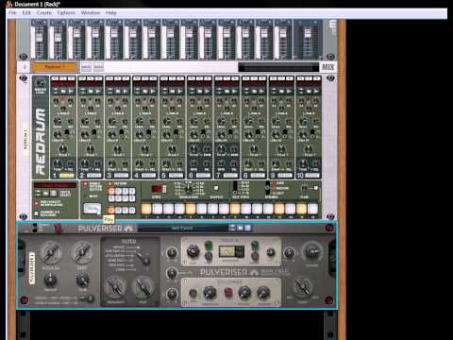
Task: Select Redrum pattern bank D
Action: pos(132,210)
